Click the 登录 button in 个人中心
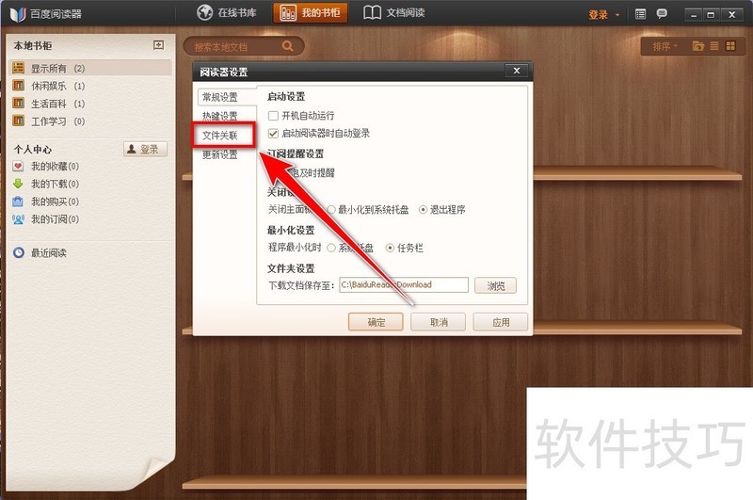The image size is (753, 500). tap(146, 150)
